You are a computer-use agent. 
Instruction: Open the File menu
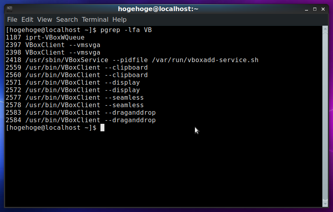tap(12, 19)
